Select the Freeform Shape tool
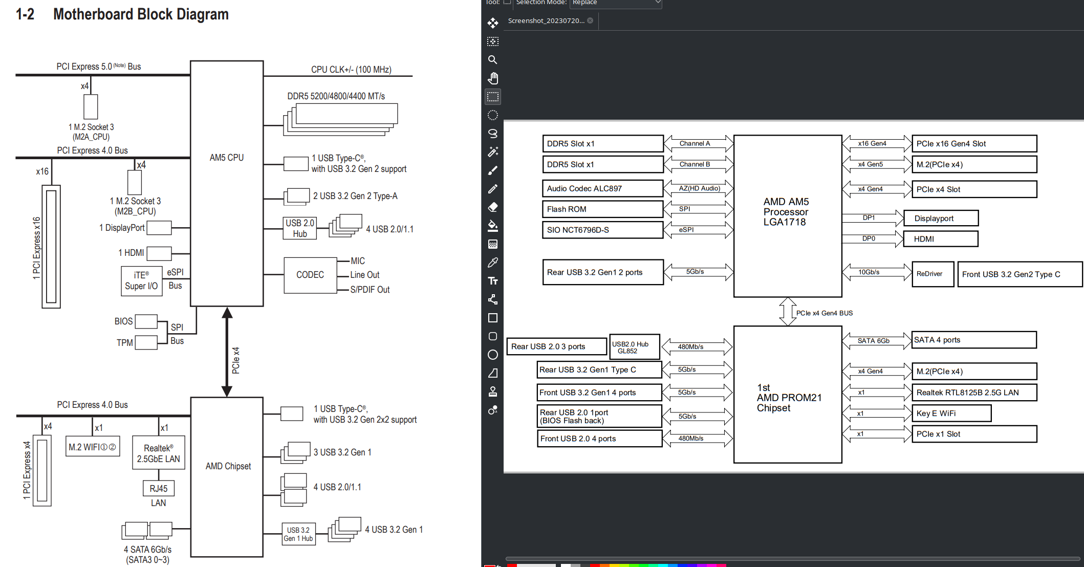Viewport: 1084px width, 567px height. click(493, 373)
